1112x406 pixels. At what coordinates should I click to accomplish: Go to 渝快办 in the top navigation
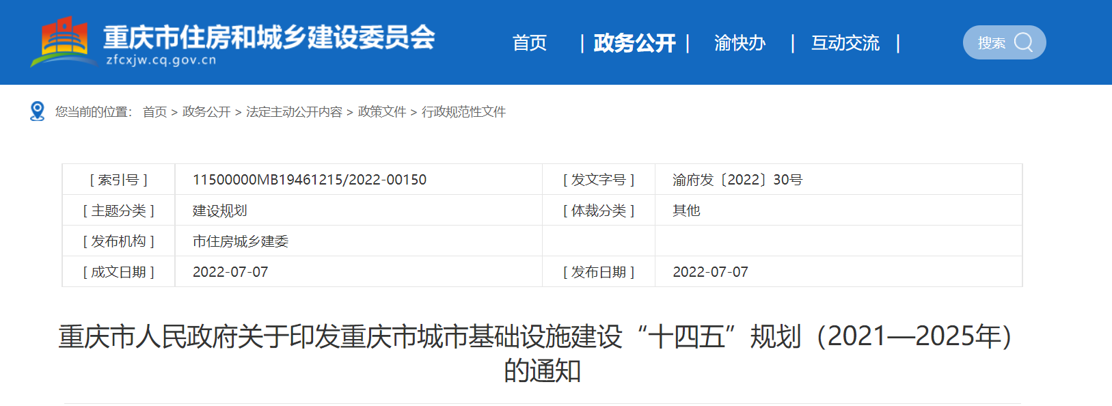[x=740, y=43]
